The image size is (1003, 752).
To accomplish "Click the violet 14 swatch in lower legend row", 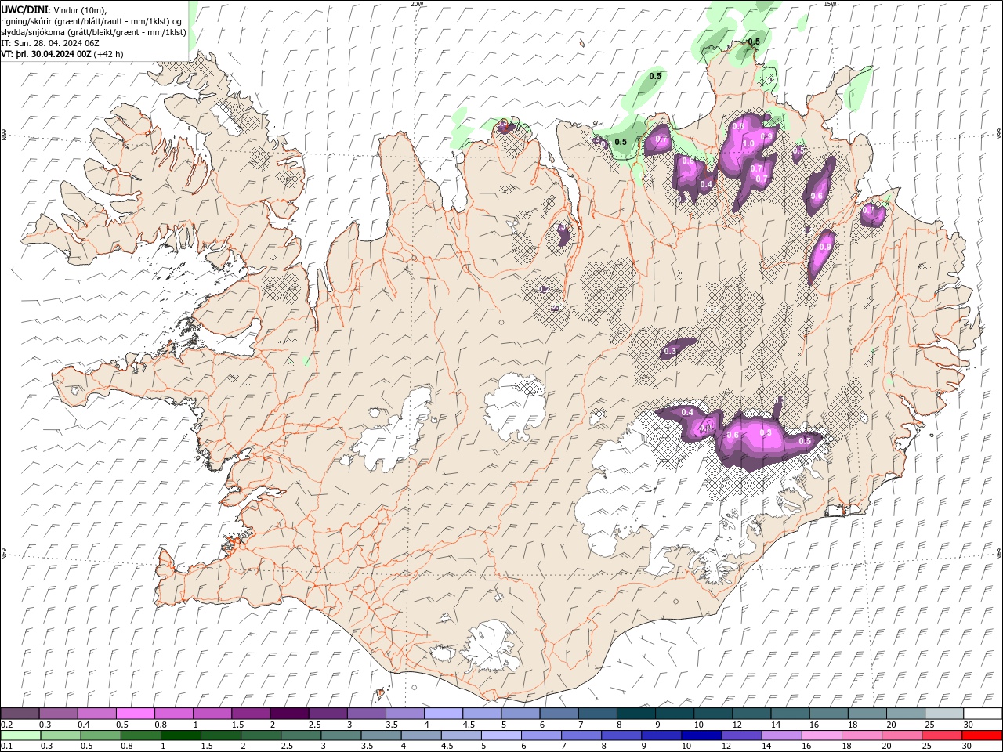I will (781, 736).
